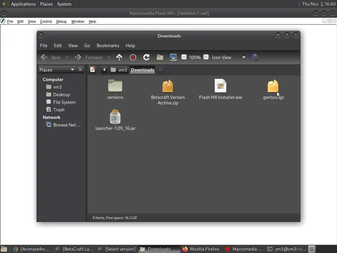Image resolution: width=337 pixels, height=253 pixels.
Task: Select the gentoo.igz archive
Action: 273,90
